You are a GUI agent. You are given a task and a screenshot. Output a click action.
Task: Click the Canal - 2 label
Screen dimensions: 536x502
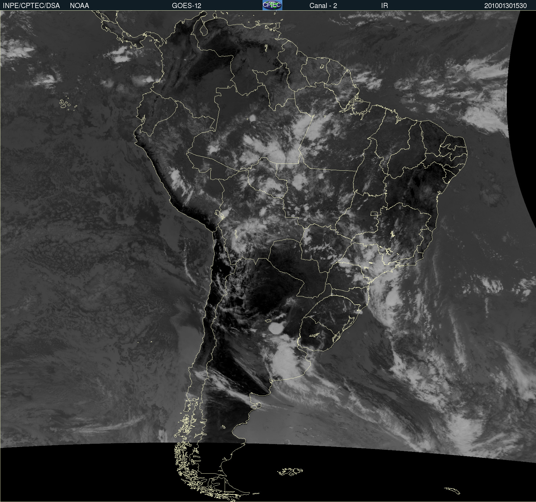click(x=323, y=6)
